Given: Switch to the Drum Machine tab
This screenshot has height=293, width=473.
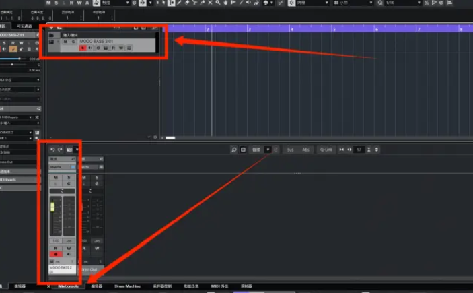Looking at the screenshot, I should (127, 286).
